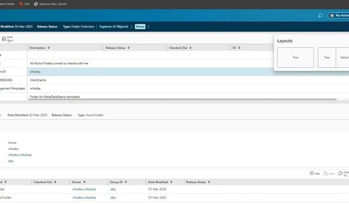Click the Paste clipboard icon
The height and width of the screenshot is (204, 349).
[326, 173]
